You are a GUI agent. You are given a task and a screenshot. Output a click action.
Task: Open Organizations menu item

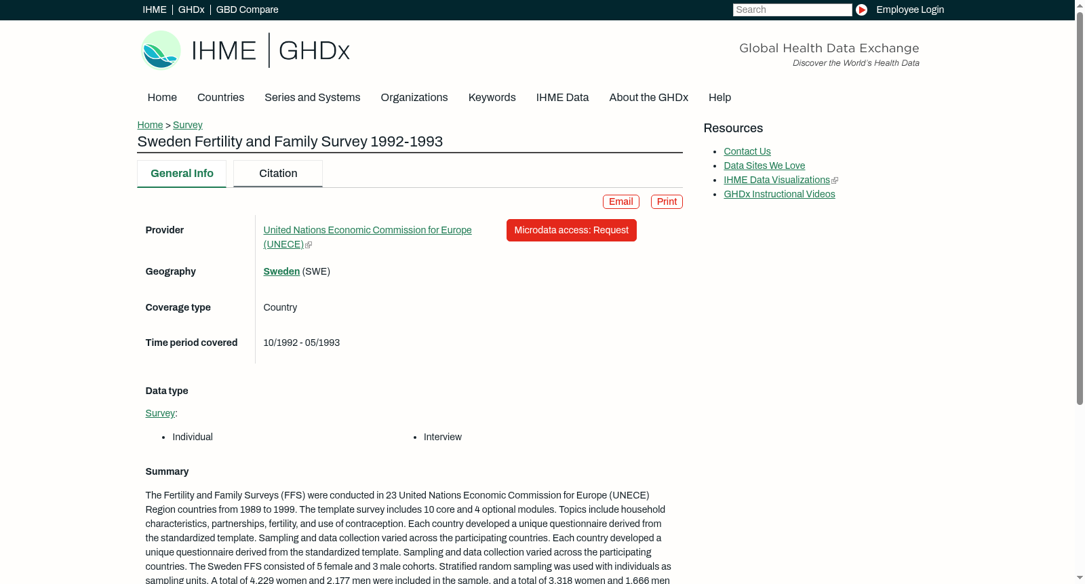pyautogui.click(x=414, y=98)
